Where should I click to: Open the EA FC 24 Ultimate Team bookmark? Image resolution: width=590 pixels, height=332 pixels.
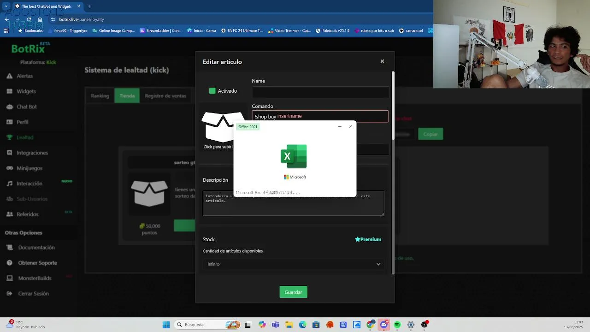click(x=242, y=31)
